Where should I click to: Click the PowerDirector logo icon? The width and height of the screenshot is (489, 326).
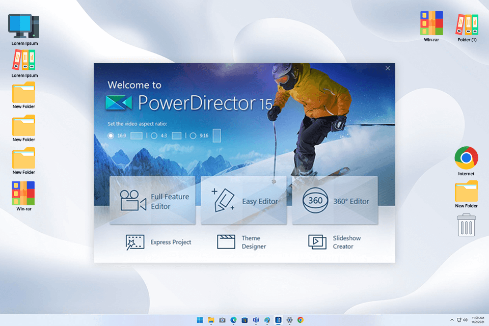tap(119, 102)
